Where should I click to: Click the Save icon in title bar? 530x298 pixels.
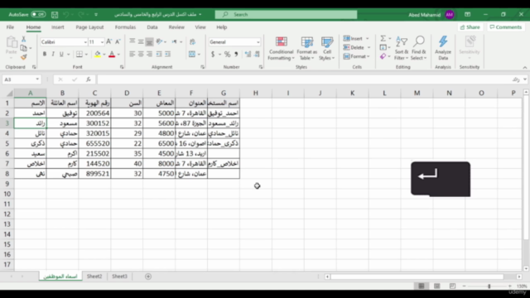[x=55, y=15]
